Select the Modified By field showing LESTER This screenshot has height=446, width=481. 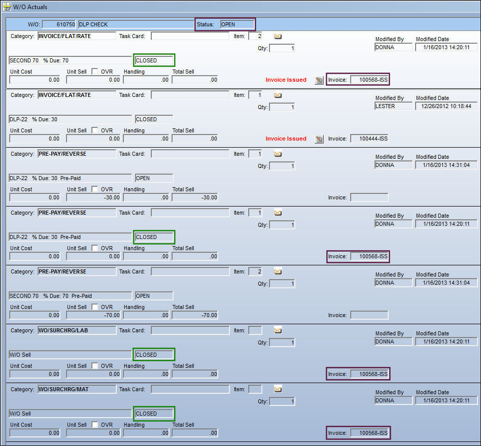tap(394, 106)
